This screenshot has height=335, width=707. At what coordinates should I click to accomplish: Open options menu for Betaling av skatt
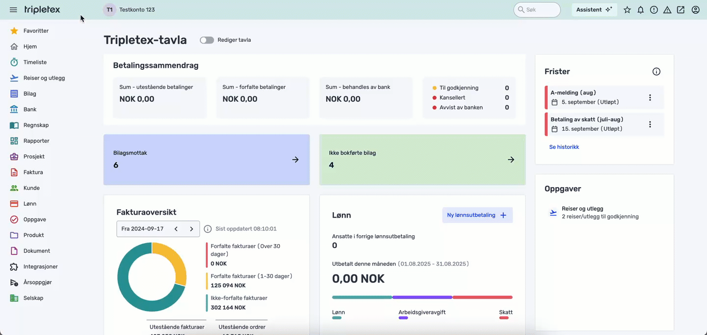650,124
